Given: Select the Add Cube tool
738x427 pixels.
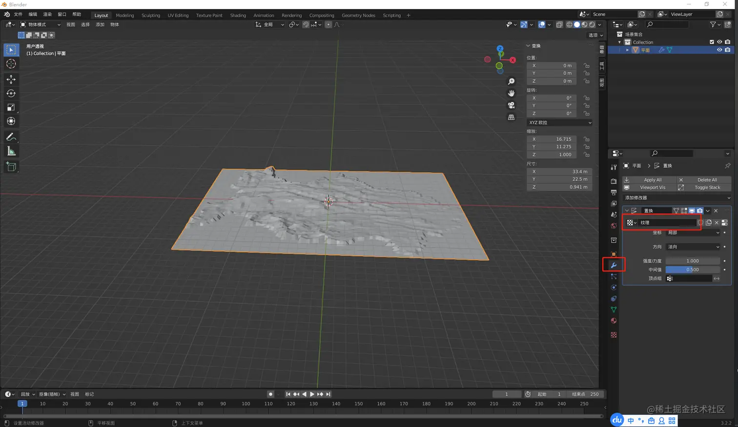Looking at the screenshot, I should click(11, 167).
